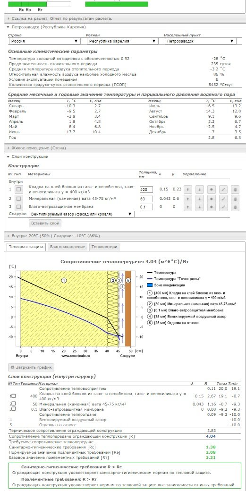
Task: Switch to the Теплопотери tab
Action: [104, 247]
